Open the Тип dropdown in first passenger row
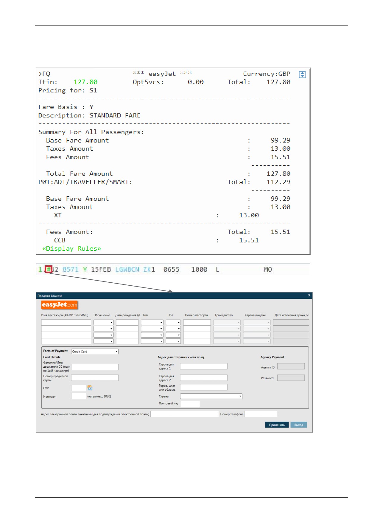The width and height of the screenshot is (369, 523). pos(152,322)
